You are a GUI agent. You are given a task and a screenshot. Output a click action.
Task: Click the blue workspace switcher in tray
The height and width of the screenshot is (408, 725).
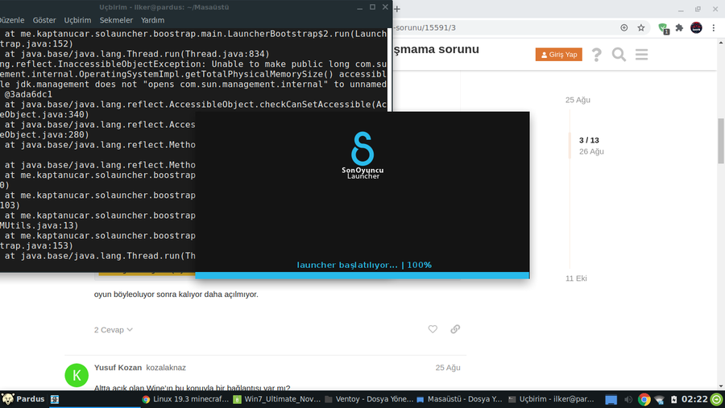611,400
